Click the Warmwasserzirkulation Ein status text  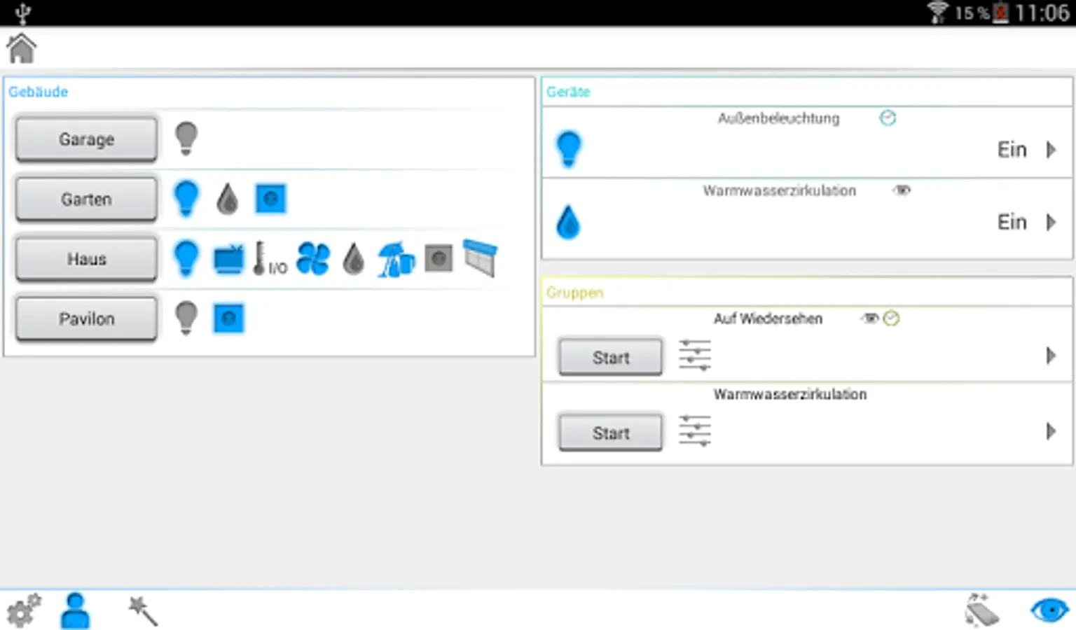[1012, 223]
